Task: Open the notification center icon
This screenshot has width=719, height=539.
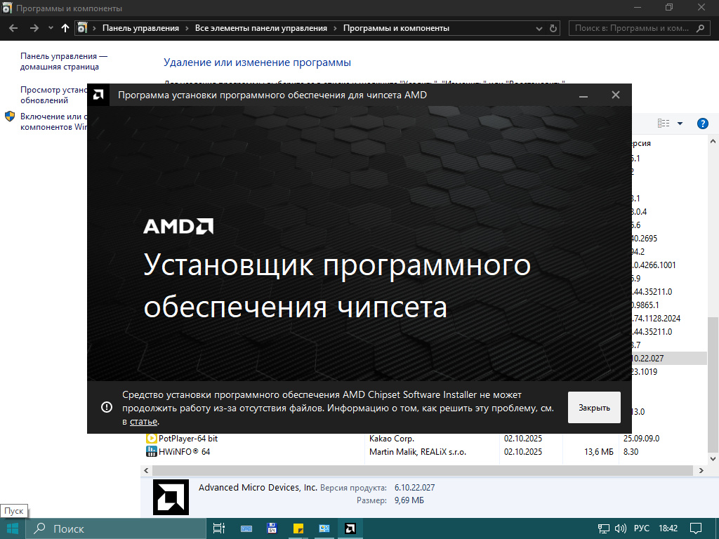Action: (x=696, y=528)
